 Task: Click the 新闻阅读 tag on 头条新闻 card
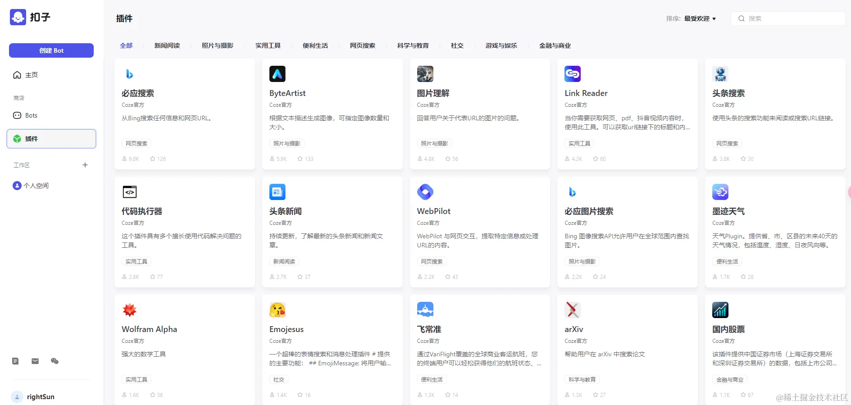(x=284, y=262)
